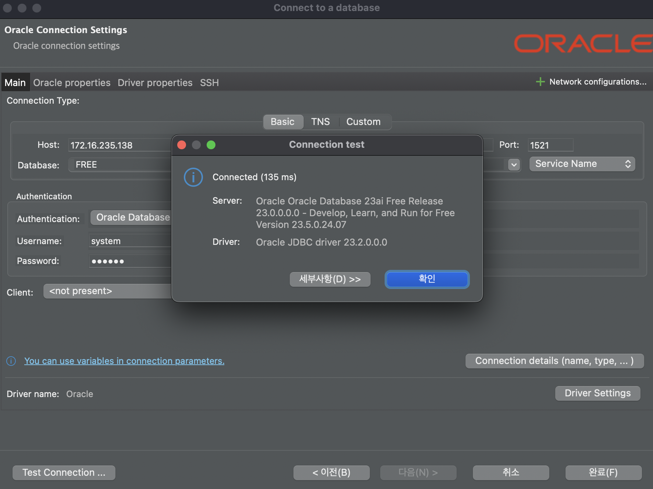Select the Custom connection type
The image size is (653, 489).
click(364, 122)
